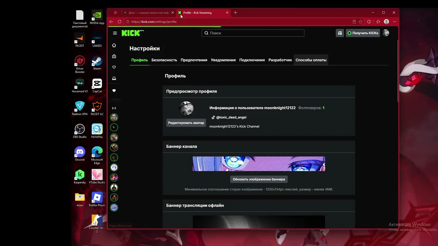The width and height of the screenshot is (438, 246).
Task: Reload the Kick settings page
Action: point(119,22)
